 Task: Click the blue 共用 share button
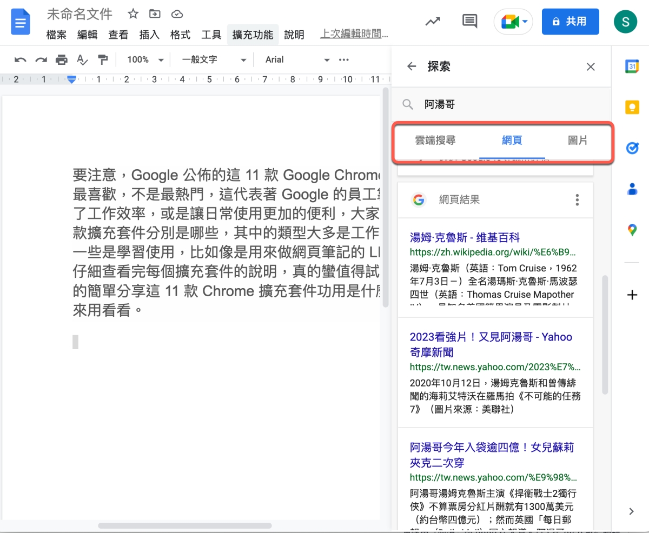[x=570, y=22]
